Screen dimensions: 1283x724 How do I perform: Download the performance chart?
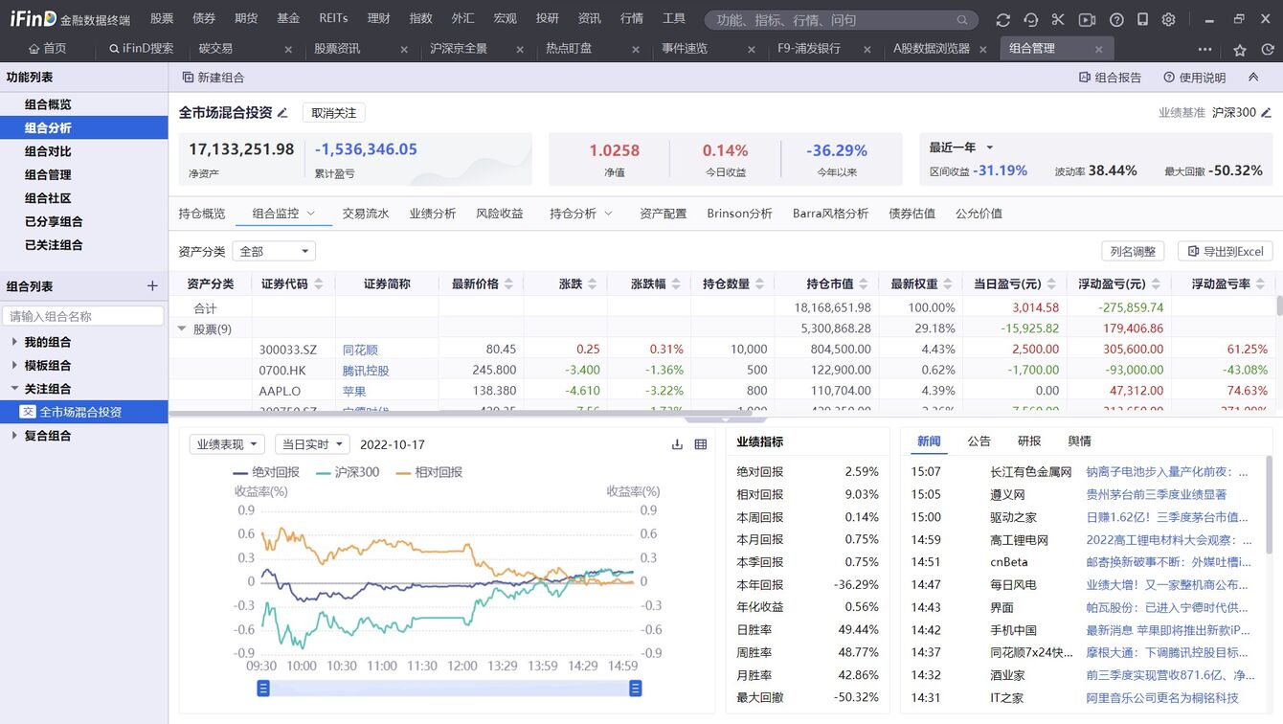pyautogui.click(x=677, y=444)
